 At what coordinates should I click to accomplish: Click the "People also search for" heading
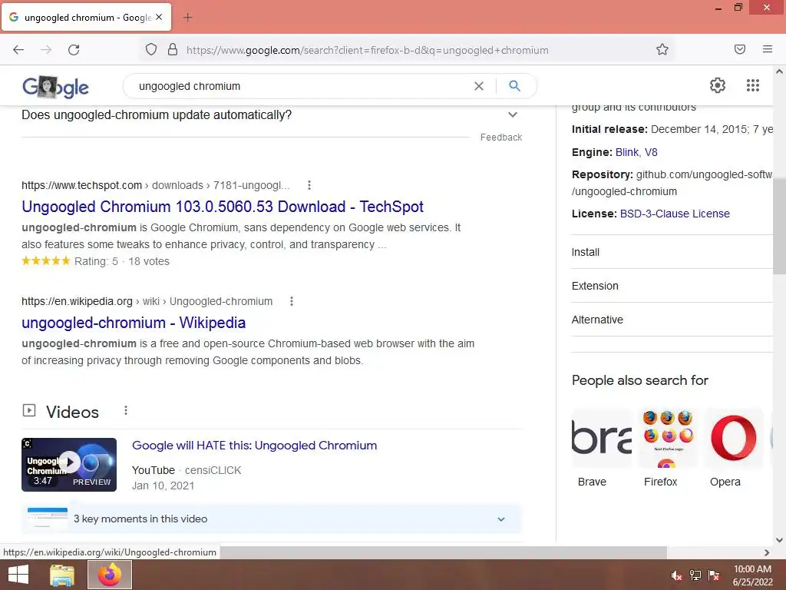coord(639,380)
